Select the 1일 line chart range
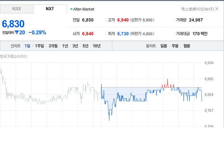 click(x=28, y=46)
